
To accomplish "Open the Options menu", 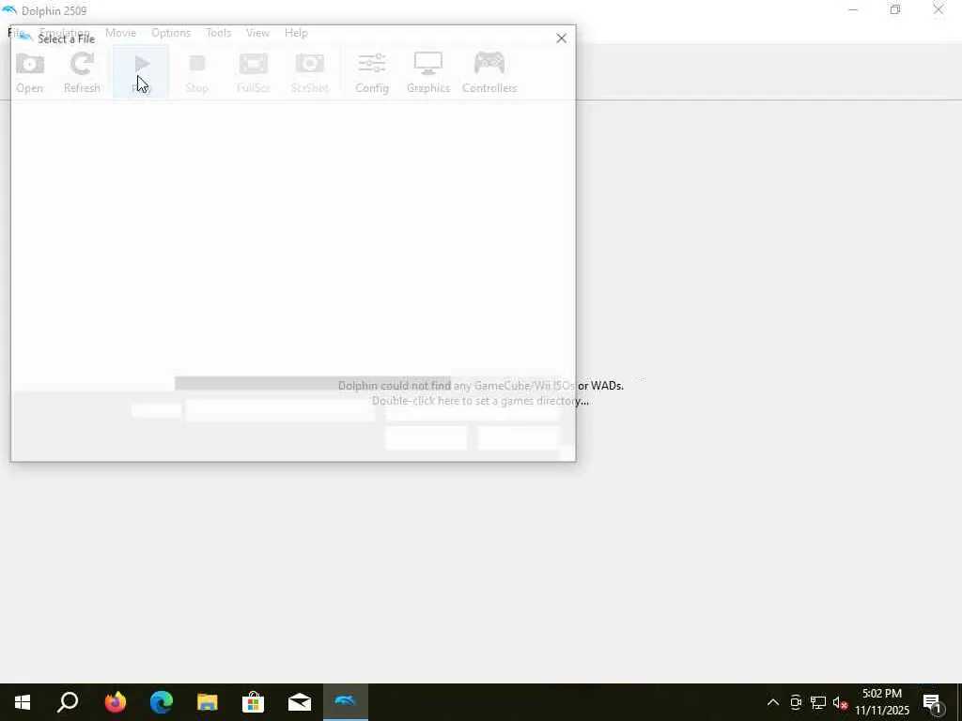I will point(171,33).
